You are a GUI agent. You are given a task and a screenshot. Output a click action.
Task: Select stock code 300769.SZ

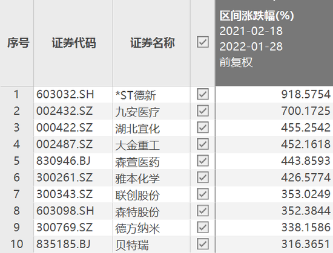tap(65, 228)
